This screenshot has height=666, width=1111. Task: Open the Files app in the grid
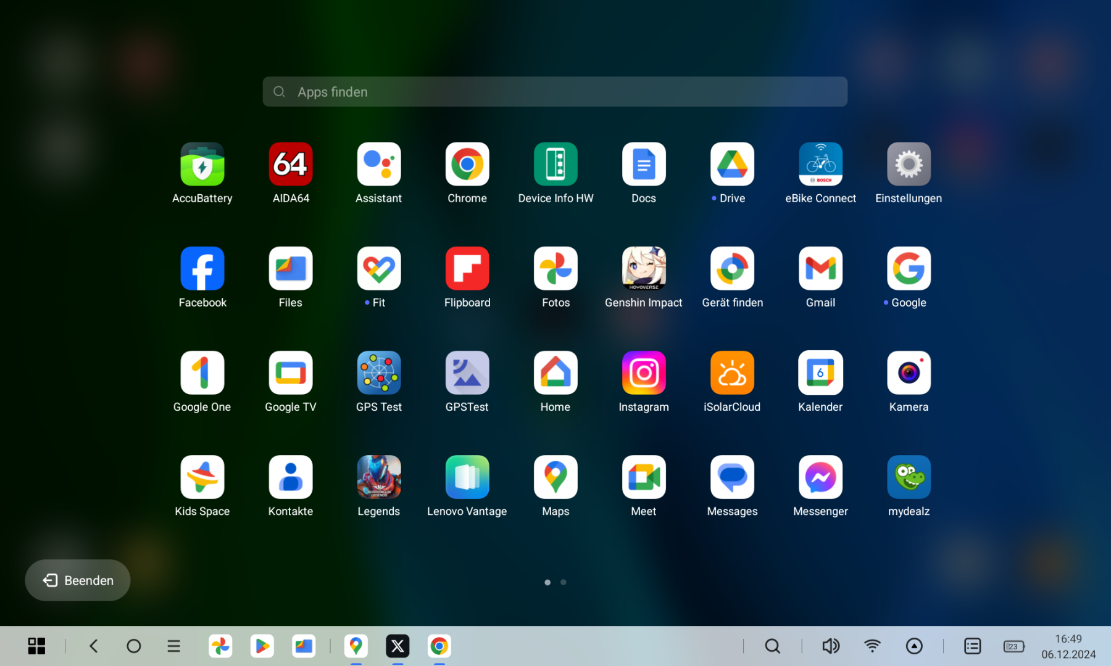[291, 268]
